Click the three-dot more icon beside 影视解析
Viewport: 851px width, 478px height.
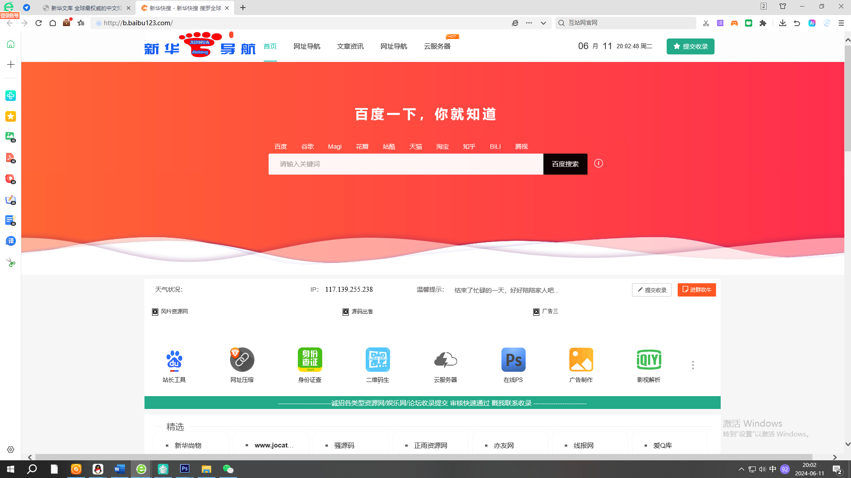[693, 365]
